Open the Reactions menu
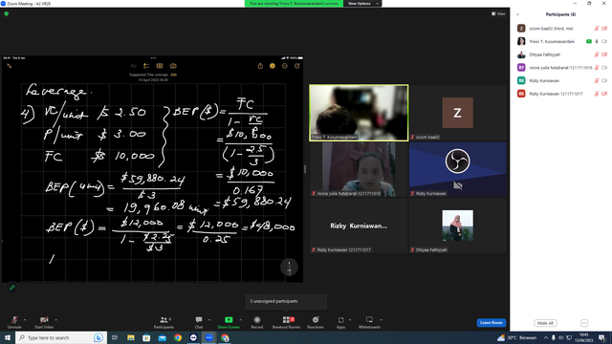The image size is (612, 344). point(316,322)
